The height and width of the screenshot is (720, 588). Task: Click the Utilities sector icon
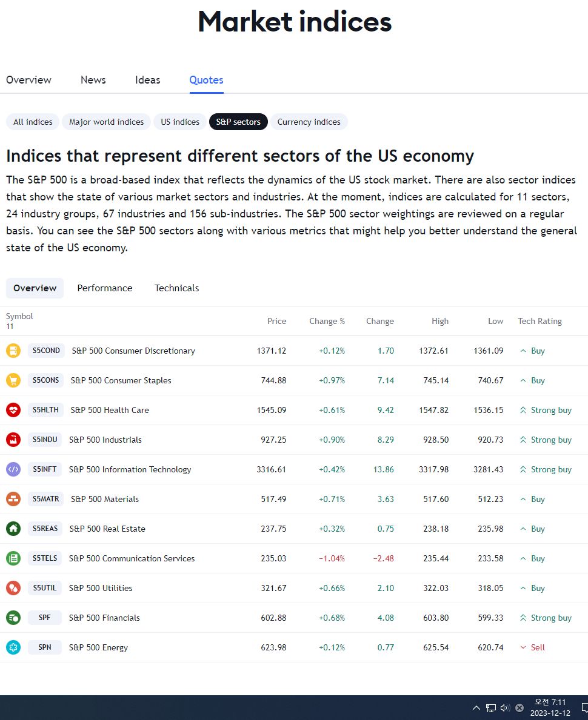(13, 588)
